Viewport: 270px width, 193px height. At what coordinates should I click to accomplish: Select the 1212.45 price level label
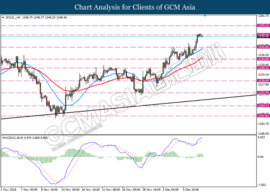point(263,93)
